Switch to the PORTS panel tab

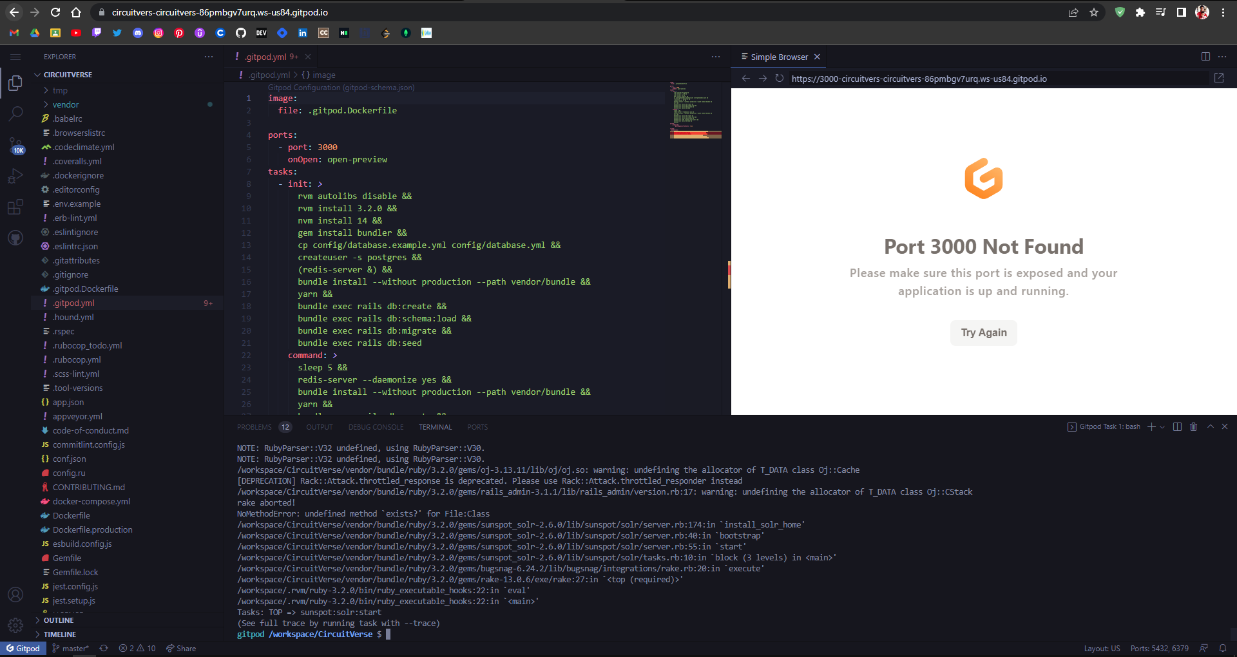click(477, 426)
